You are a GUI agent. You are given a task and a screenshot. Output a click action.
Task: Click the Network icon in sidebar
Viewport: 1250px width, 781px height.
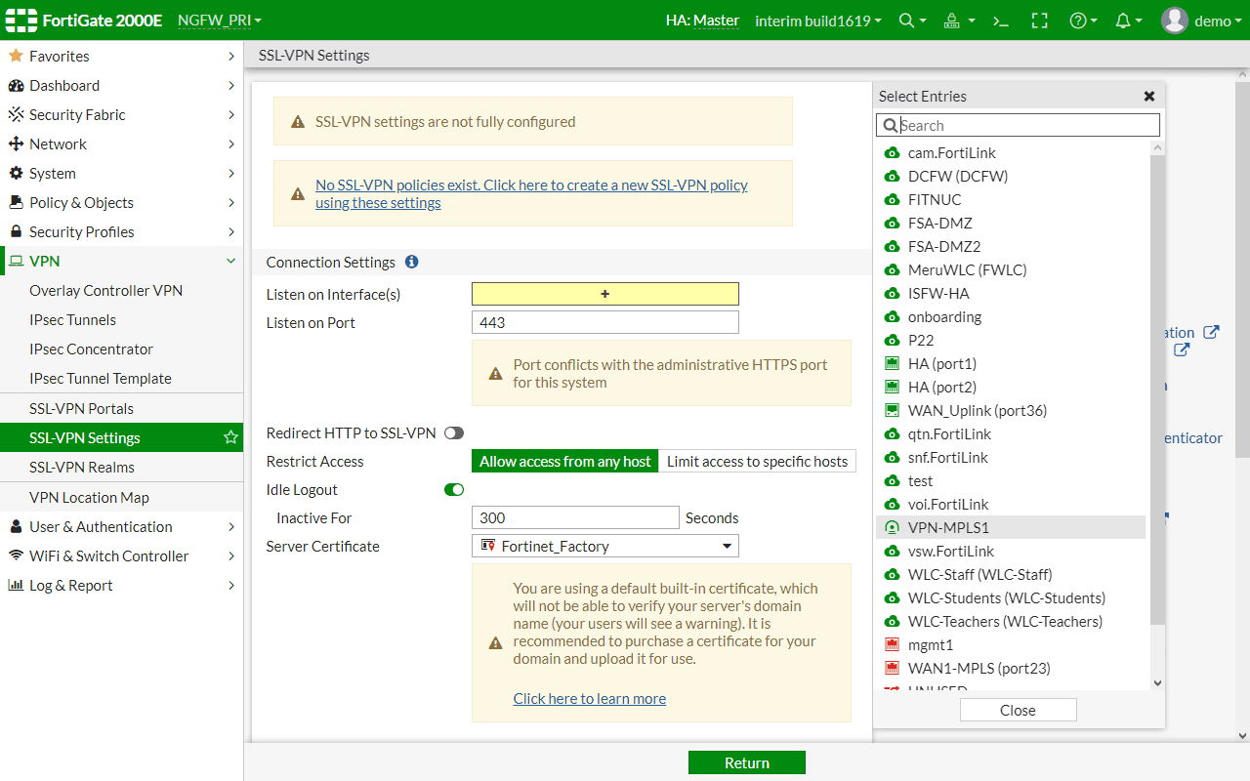[16, 144]
